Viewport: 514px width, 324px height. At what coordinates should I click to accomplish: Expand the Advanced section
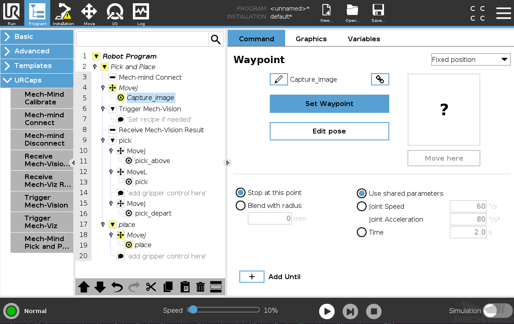tap(37, 51)
